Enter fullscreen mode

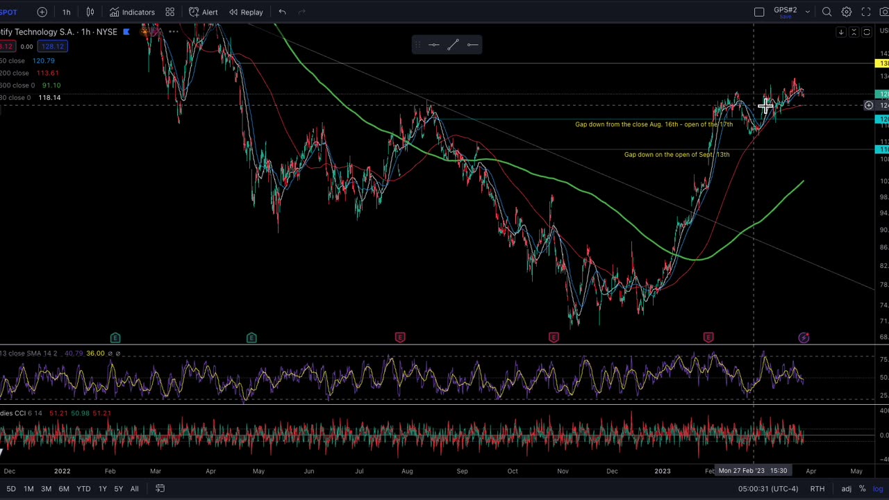(x=866, y=12)
